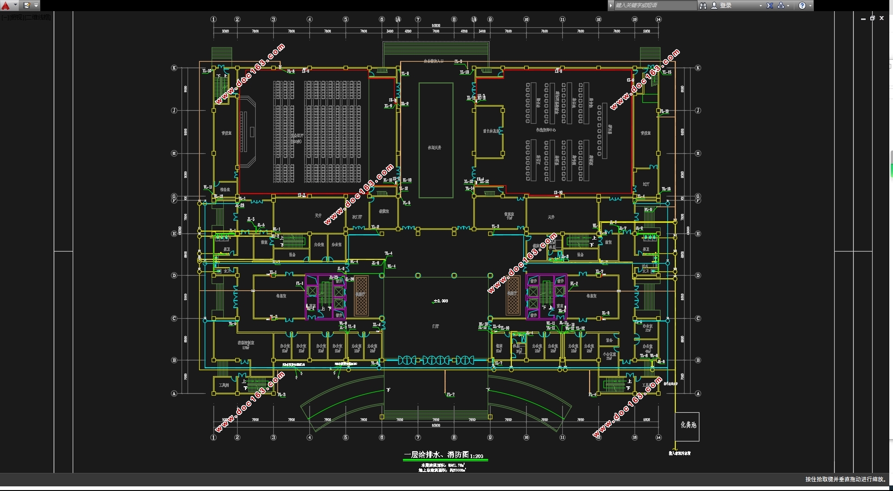This screenshot has width=893, height=491.
Task: Select the ±0.000 elevation text
Action: pos(440,301)
